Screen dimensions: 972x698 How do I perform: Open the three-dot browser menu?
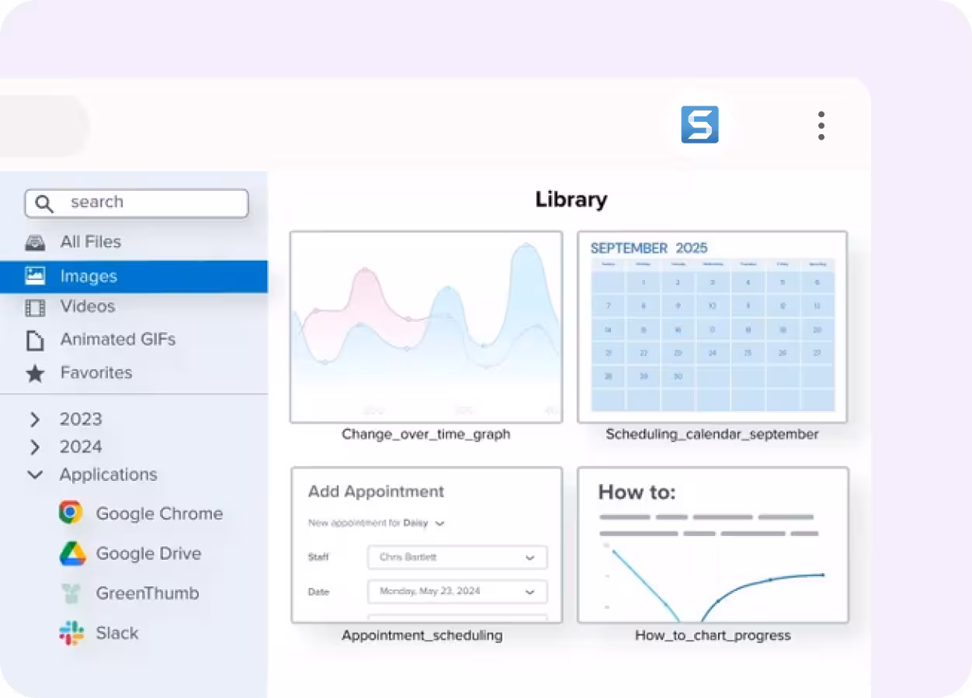[821, 126]
